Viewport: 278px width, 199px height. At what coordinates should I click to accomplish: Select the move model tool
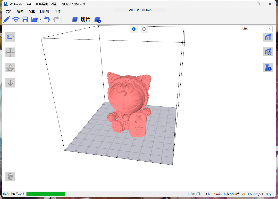click(10, 52)
